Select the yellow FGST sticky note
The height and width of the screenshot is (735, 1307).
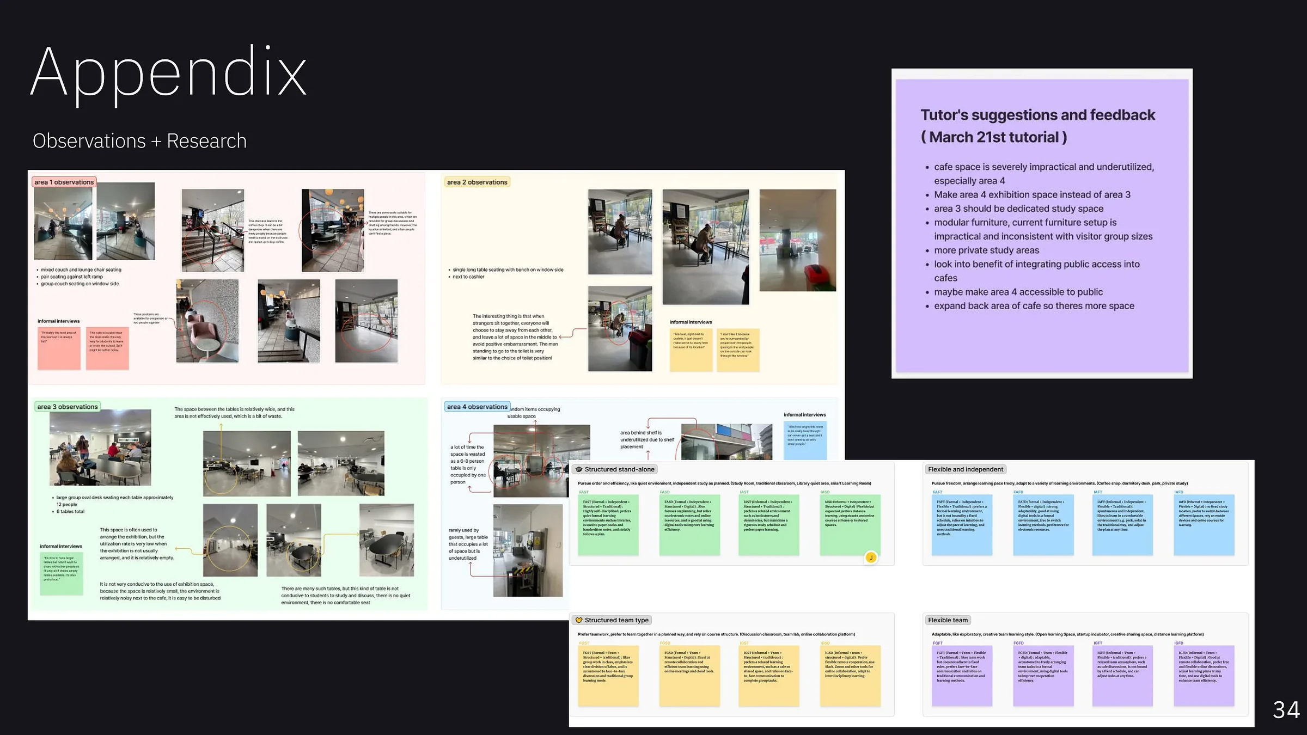coord(608,676)
